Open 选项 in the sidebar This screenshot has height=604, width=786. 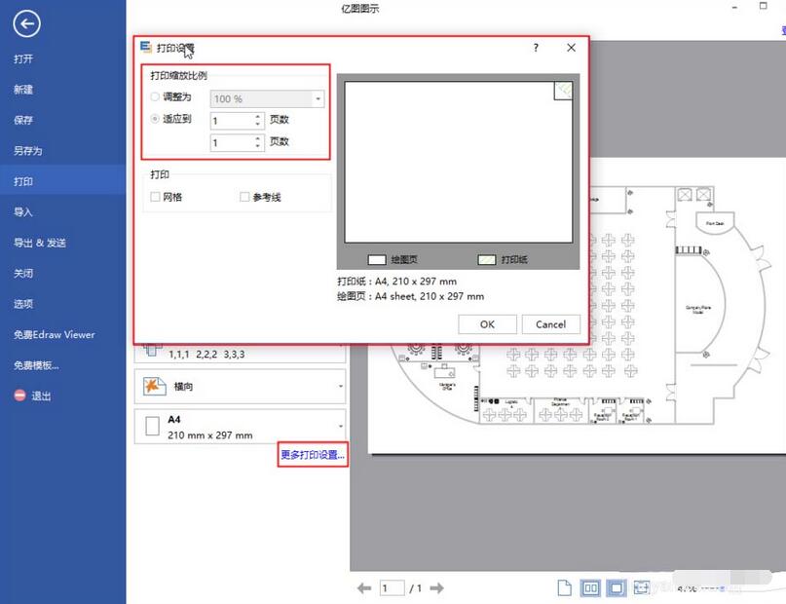click(x=23, y=304)
